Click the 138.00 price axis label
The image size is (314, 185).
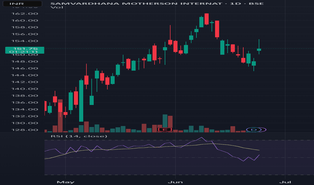(25, 96)
